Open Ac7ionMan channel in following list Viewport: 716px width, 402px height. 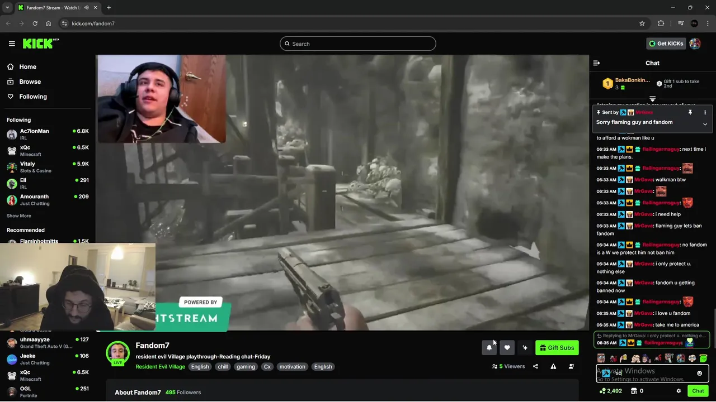pyautogui.click(x=48, y=134)
